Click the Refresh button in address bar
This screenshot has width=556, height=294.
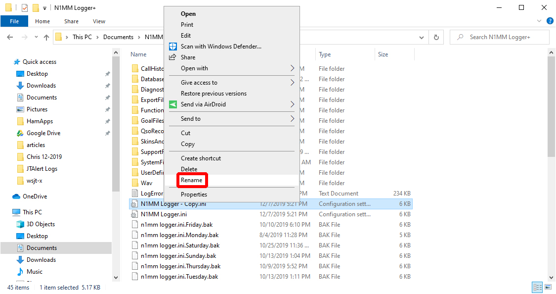coord(436,37)
